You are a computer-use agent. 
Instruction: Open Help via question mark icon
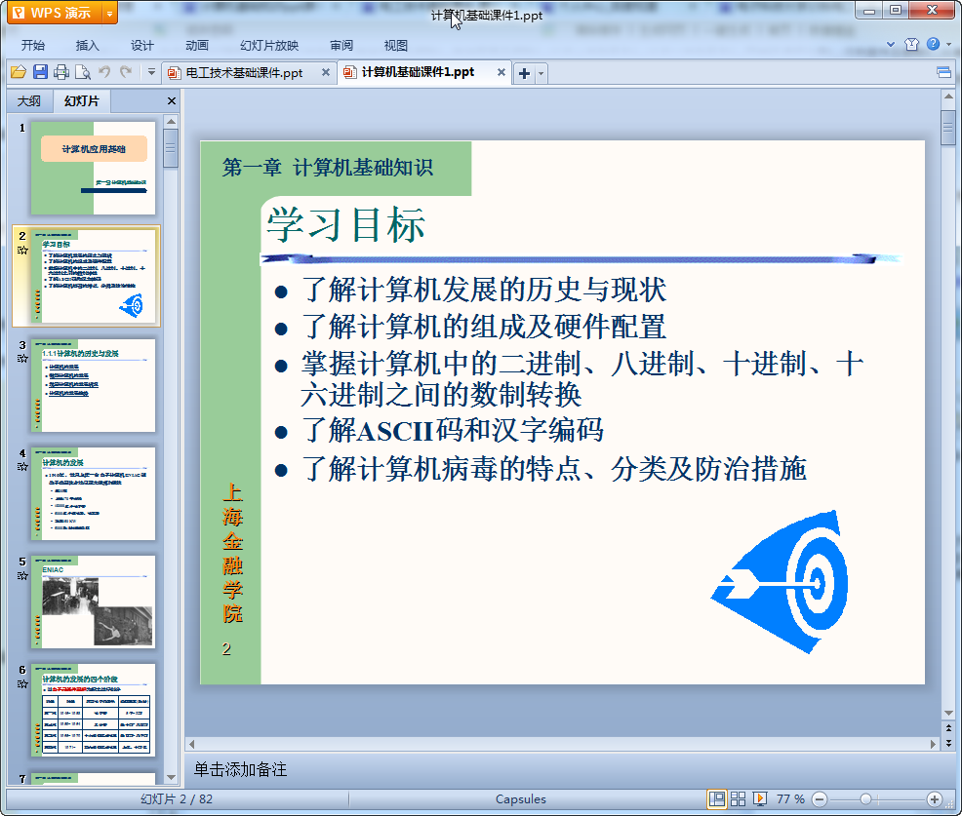coord(933,44)
